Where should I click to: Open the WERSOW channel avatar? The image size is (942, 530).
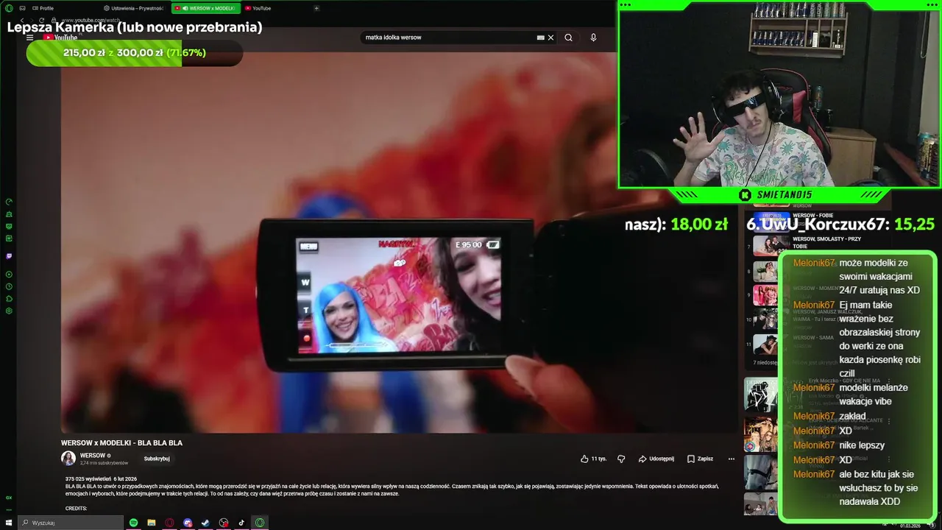[68, 459]
